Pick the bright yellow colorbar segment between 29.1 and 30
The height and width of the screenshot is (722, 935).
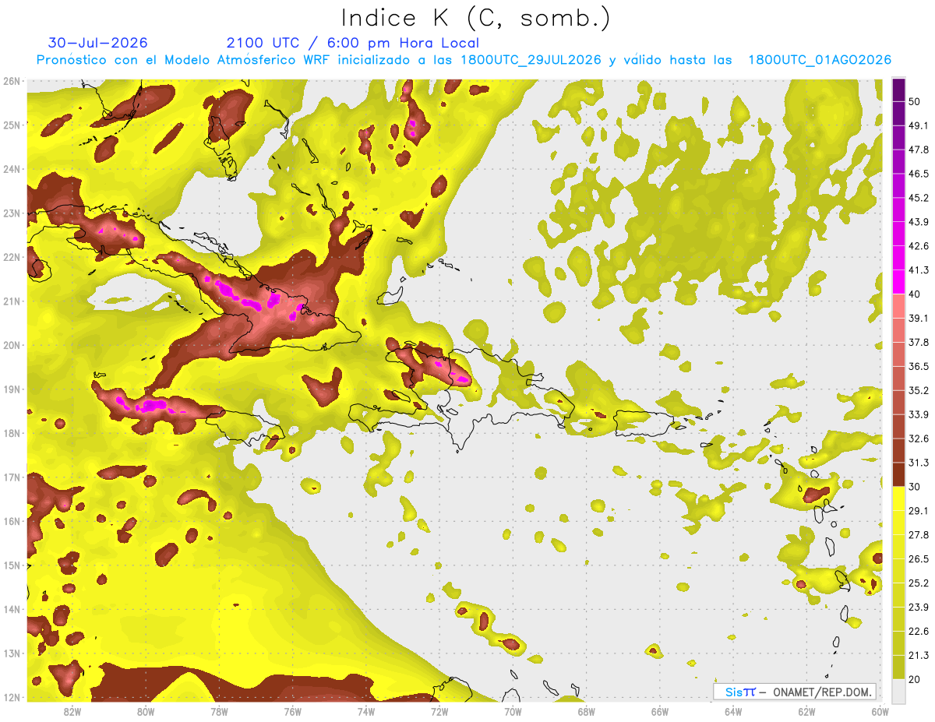tap(898, 498)
